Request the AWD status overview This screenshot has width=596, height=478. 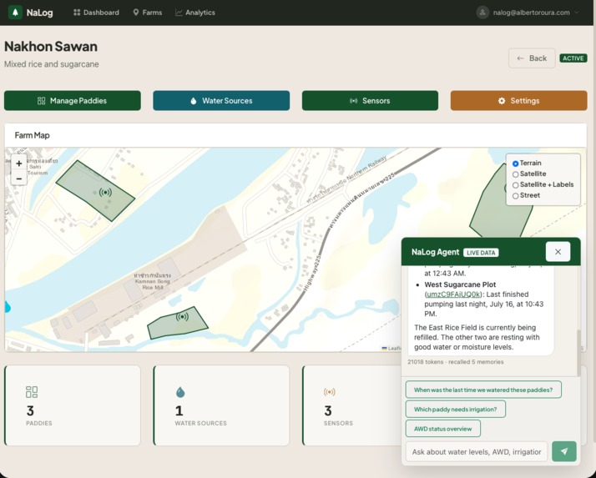point(442,429)
